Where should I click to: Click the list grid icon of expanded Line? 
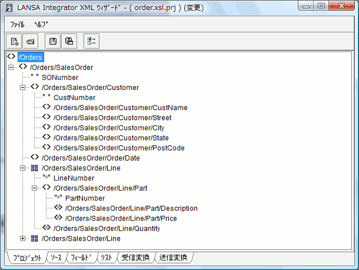35,168
